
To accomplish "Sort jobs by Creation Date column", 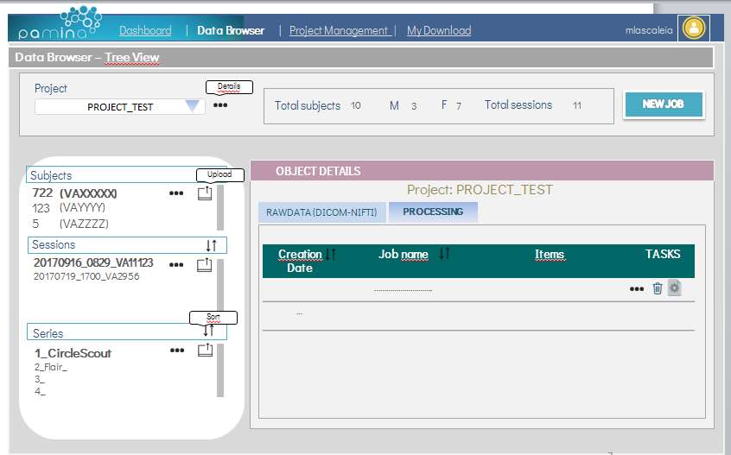I will pos(330,255).
